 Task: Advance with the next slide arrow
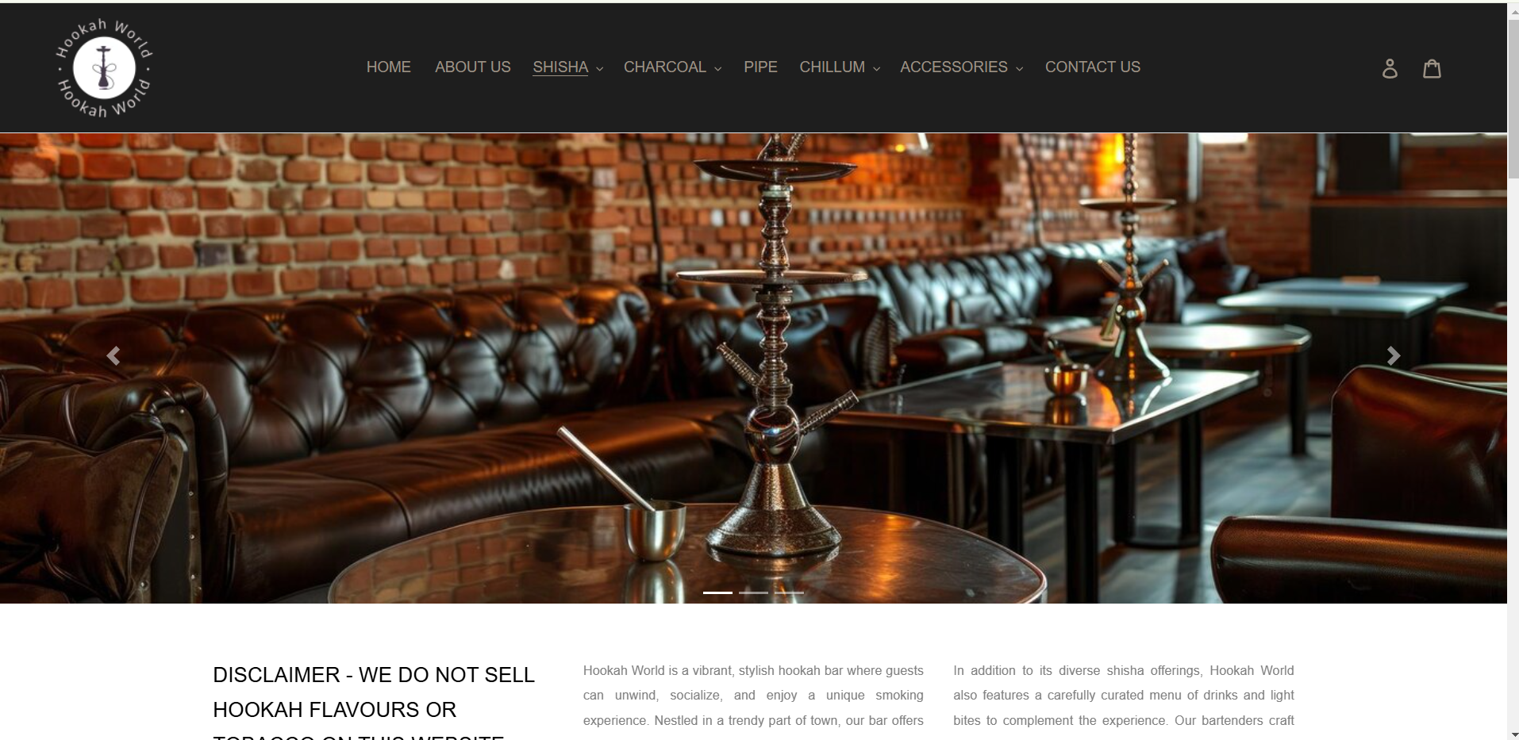click(x=1394, y=356)
